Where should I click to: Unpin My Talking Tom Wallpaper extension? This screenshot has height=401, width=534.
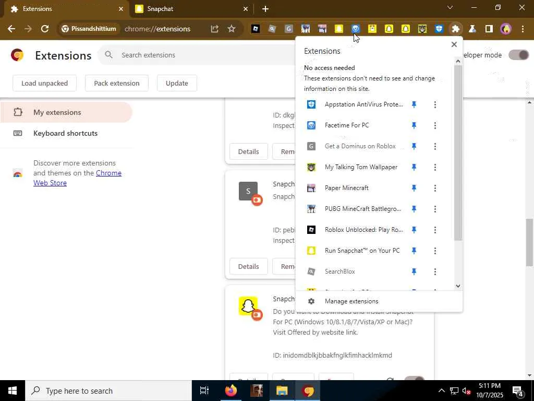click(x=414, y=167)
